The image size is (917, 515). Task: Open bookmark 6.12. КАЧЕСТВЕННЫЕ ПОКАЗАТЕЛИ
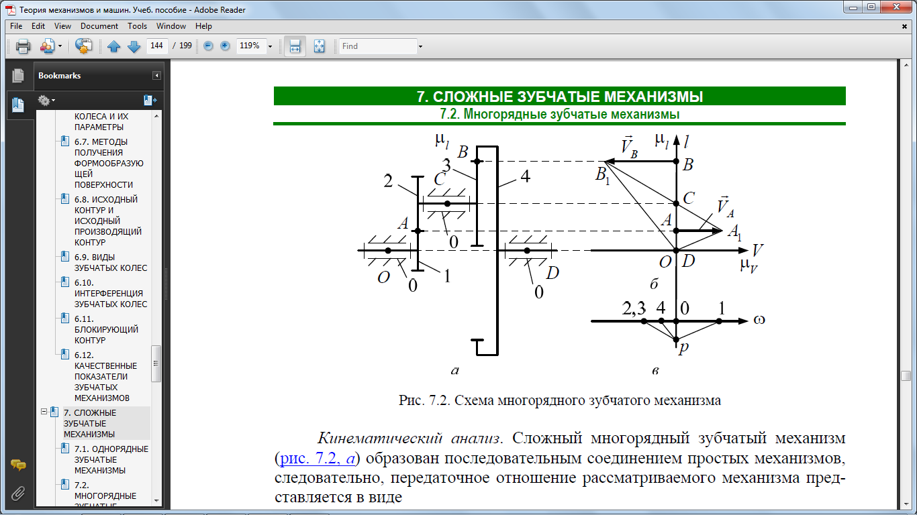(x=105, y=376)
